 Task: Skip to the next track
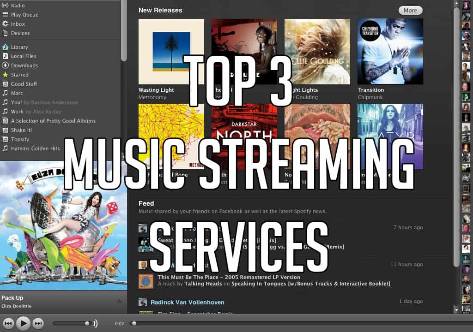click(x=38, y=323)
